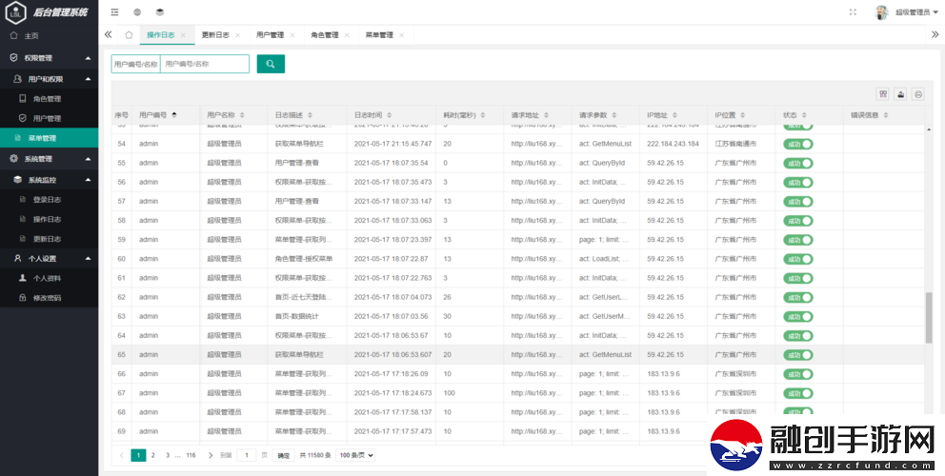
Task: Collapse the sidebar with the top menu icon
Action: [x=114, y=12]
